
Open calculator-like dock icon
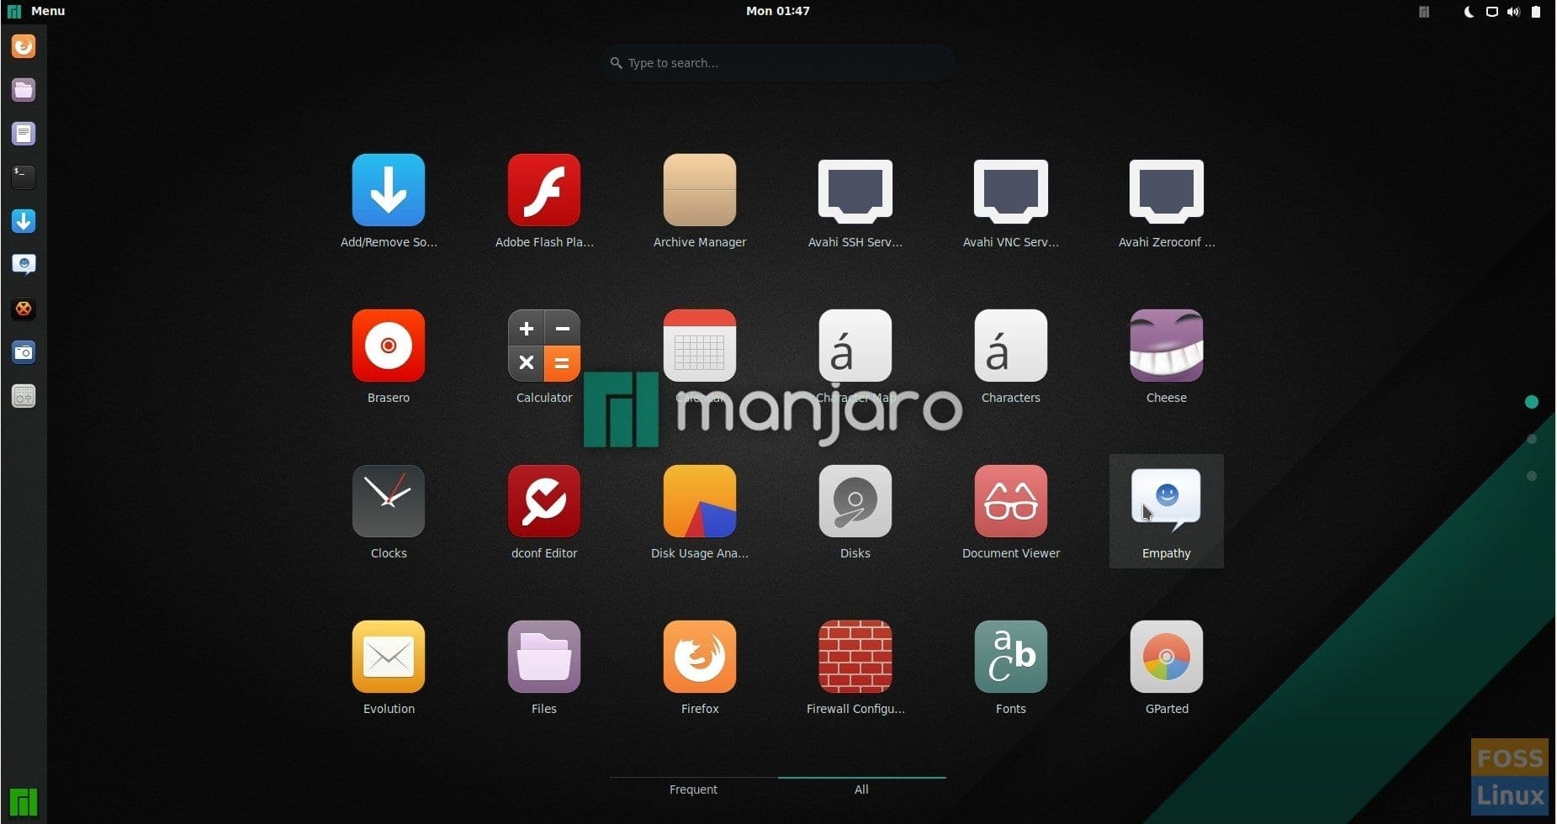[x=24, y=396]
